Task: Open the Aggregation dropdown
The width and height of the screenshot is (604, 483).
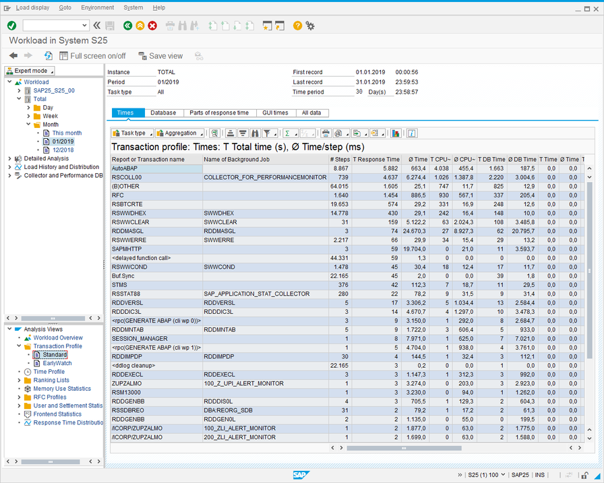Action: pyautogui.click(x=177, y=133)
